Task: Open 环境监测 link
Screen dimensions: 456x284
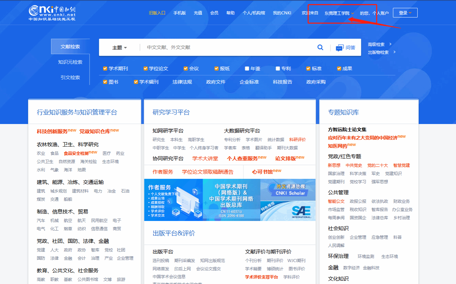Action: [366, 257]
